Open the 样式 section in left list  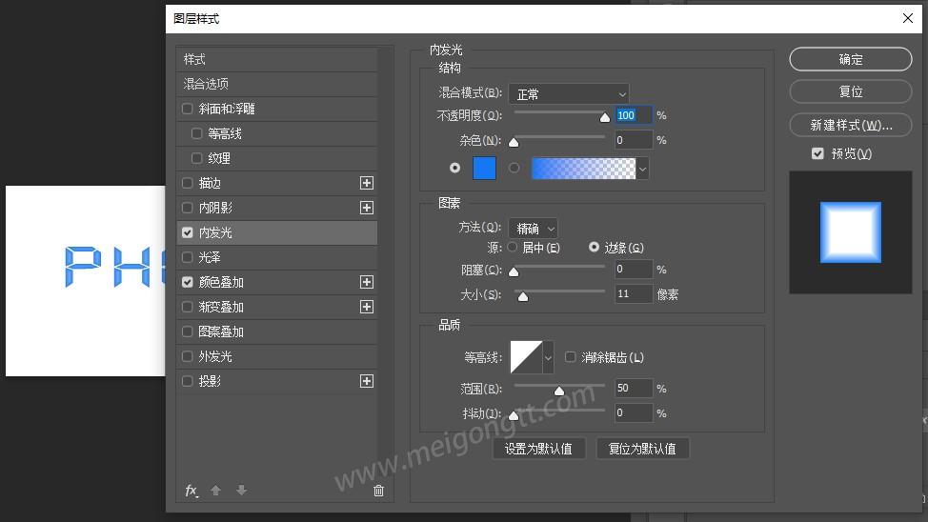coord(277,59)
